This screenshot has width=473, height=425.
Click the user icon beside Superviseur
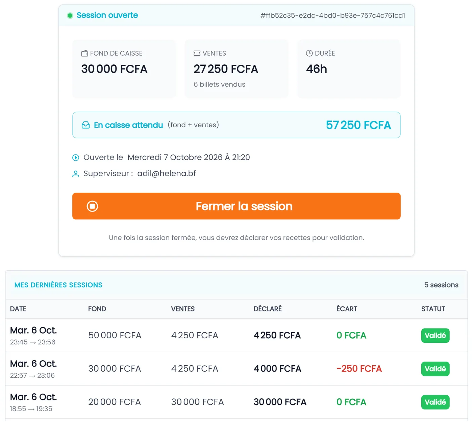pyautogui.click(x=76, y=174)
